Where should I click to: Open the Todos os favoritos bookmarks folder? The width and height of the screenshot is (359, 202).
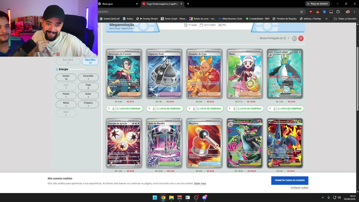[345, 19]
